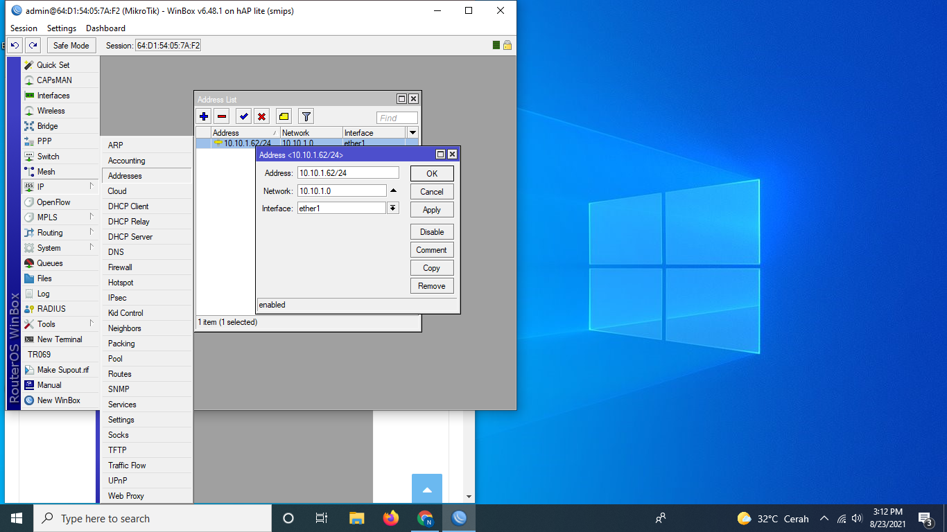Expand the Routing submenu
The width and height of the screenshot is (947, 532).
coord(60,232)
